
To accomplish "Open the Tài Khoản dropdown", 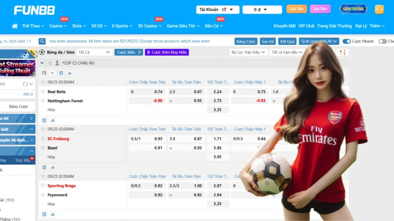I will 218,10.
